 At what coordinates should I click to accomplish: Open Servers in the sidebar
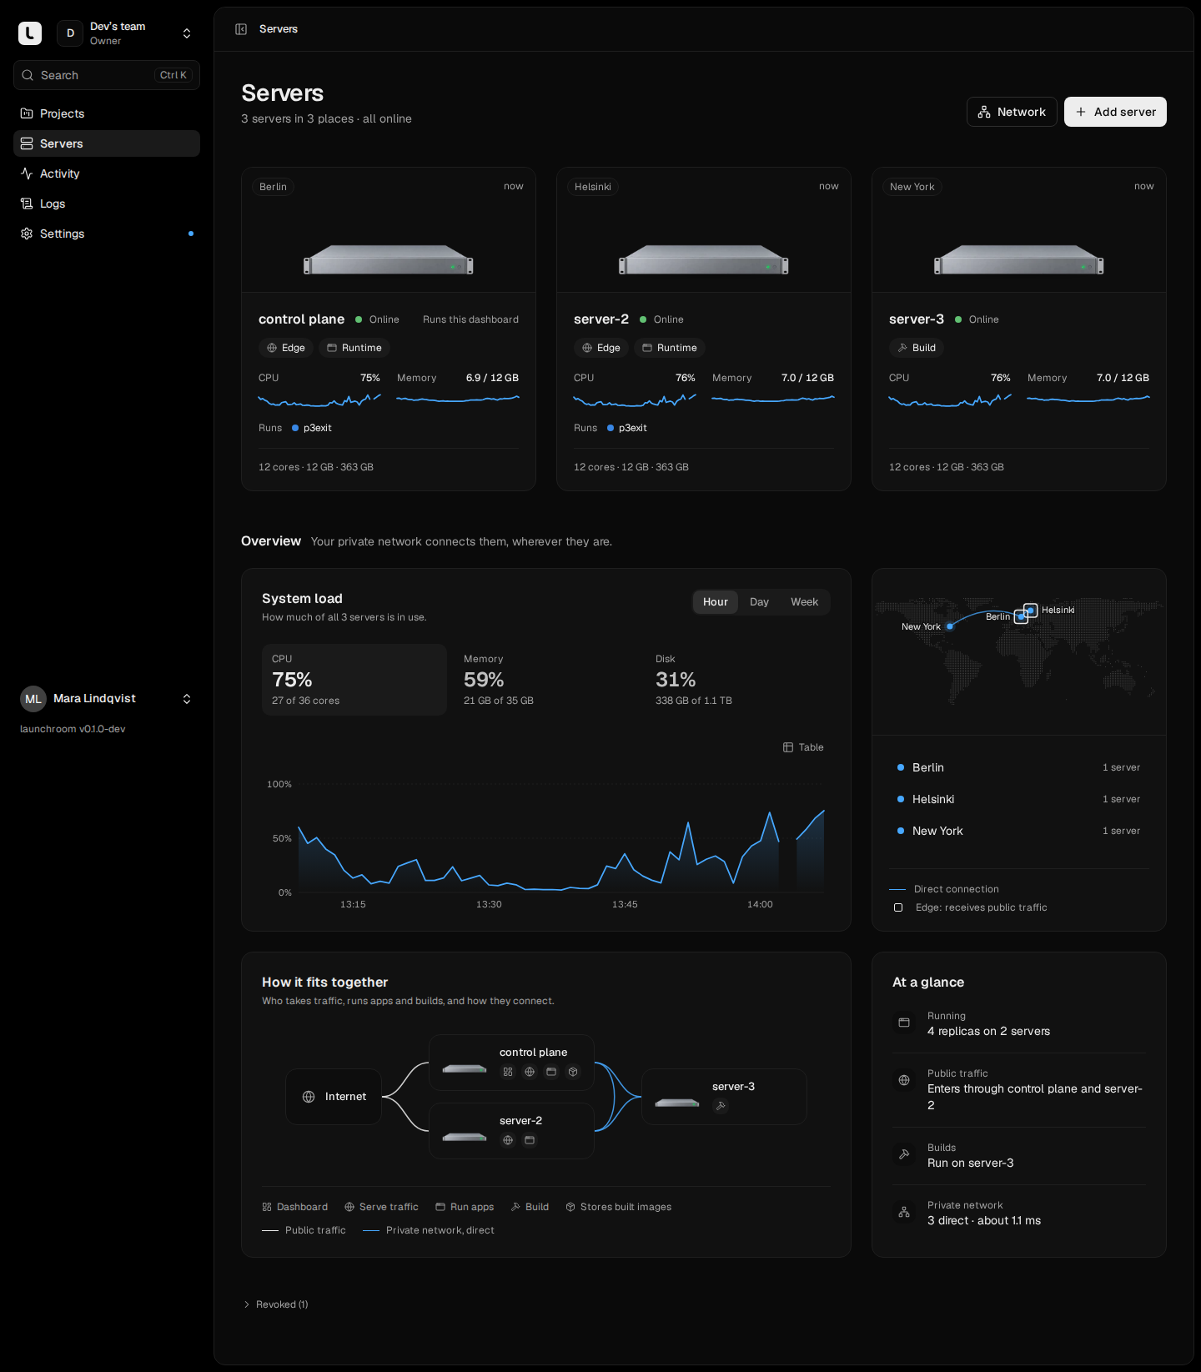[x=107, y=143]
